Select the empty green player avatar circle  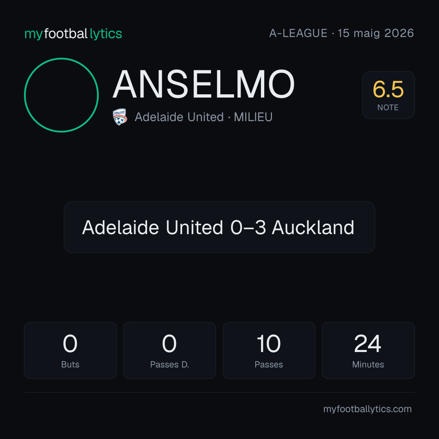(61, 95)
